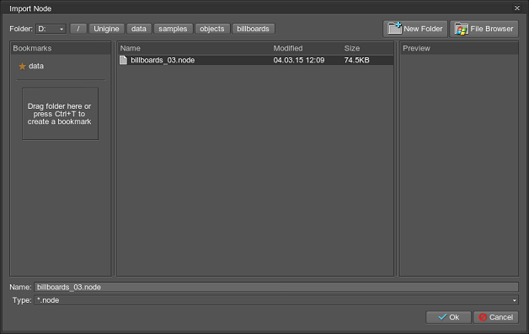Click the File Browser Windows icon
The width and height of the screenshot is (529, 334).
tap(461, 29)
